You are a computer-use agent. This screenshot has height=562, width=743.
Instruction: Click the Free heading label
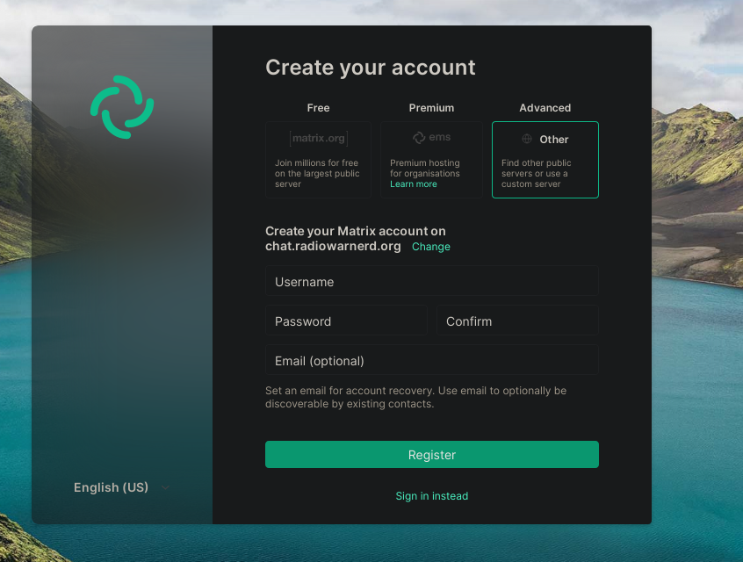click(318, 108)
